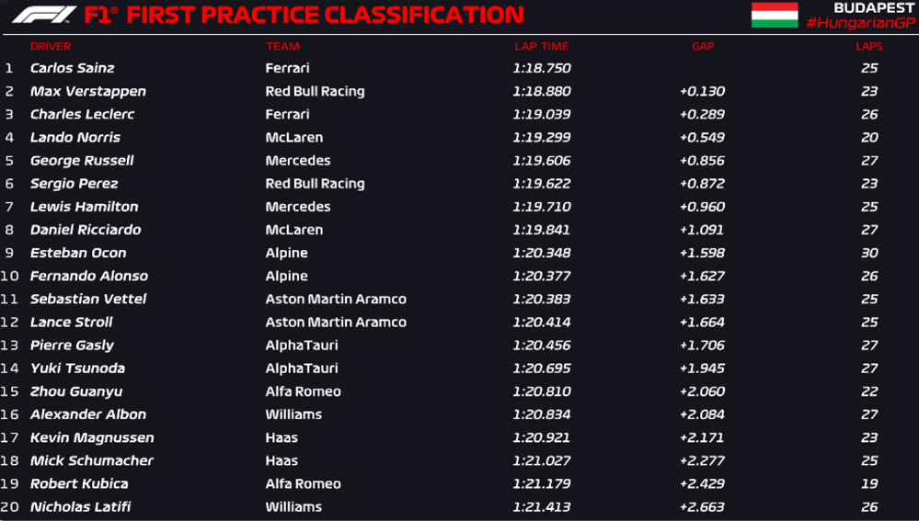This screenshot has width=919, height=521.
Task: Click the +0.130 gap value
Action: [702, 91]
